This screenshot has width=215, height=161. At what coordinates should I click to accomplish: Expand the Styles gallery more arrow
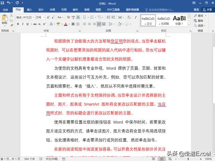189,25
